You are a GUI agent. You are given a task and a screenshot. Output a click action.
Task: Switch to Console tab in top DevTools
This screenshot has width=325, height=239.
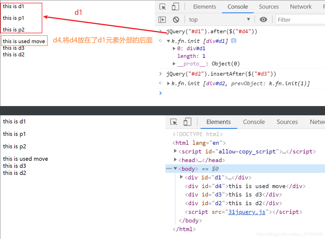click(237, 7)
